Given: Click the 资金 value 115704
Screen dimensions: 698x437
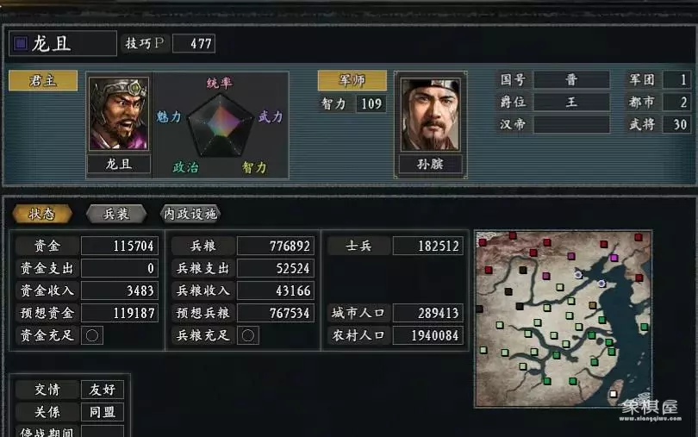Looking at the screenshot, I should pyautogui.click(x=120, y=246).
